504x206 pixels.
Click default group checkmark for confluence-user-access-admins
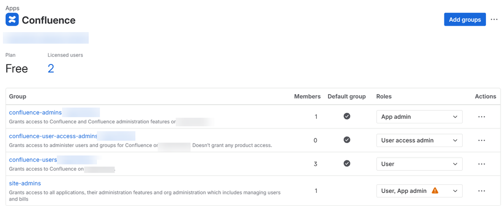(347, 140)
